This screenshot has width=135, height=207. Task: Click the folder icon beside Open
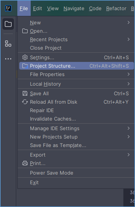click(25, 31)
